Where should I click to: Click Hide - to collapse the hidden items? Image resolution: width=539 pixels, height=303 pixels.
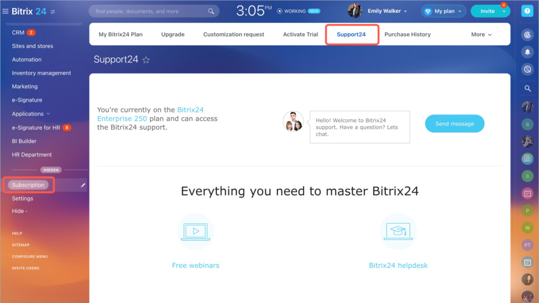19,211
